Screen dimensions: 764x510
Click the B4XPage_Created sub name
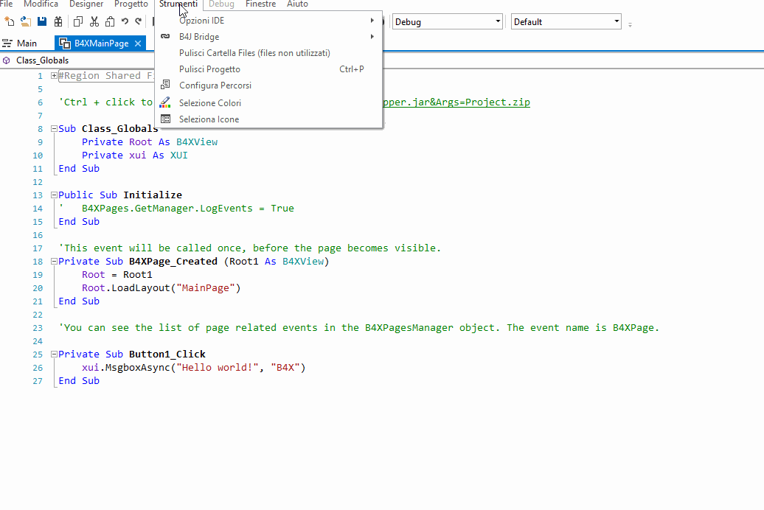(x=173, y=261)
